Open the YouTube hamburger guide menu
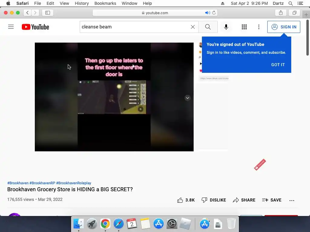The image size is (310, 232). (11, 27)
